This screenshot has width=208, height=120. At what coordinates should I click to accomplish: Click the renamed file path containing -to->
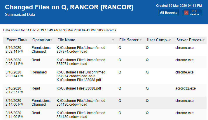click(81, 76)
